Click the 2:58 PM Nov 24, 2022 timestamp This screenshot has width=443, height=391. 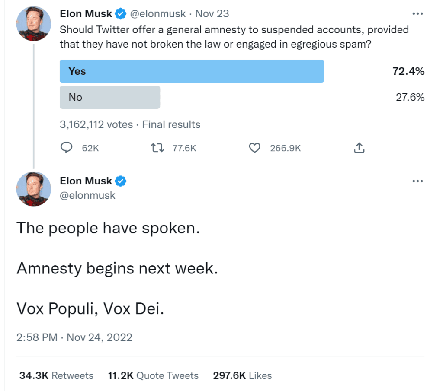coord(74,337)
